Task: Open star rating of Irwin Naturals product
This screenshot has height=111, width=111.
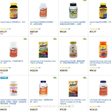Action: [64, 29]
